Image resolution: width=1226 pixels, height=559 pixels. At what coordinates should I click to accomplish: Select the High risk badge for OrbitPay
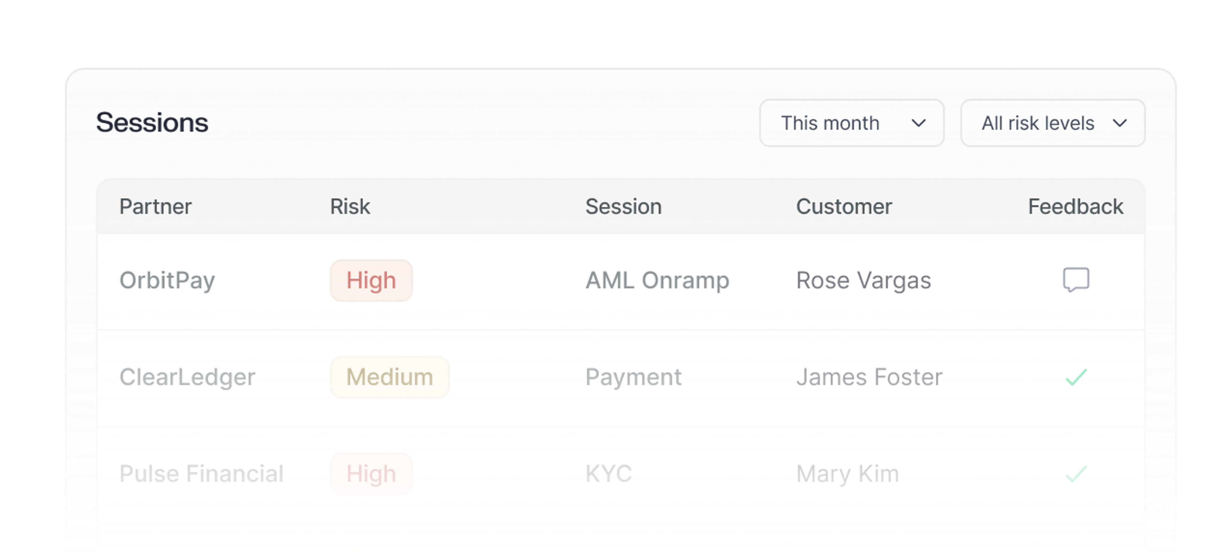pos(371,280)
